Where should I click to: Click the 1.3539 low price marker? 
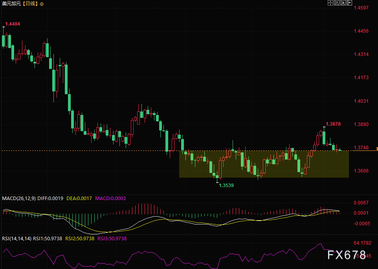click(x=226, y=185)
